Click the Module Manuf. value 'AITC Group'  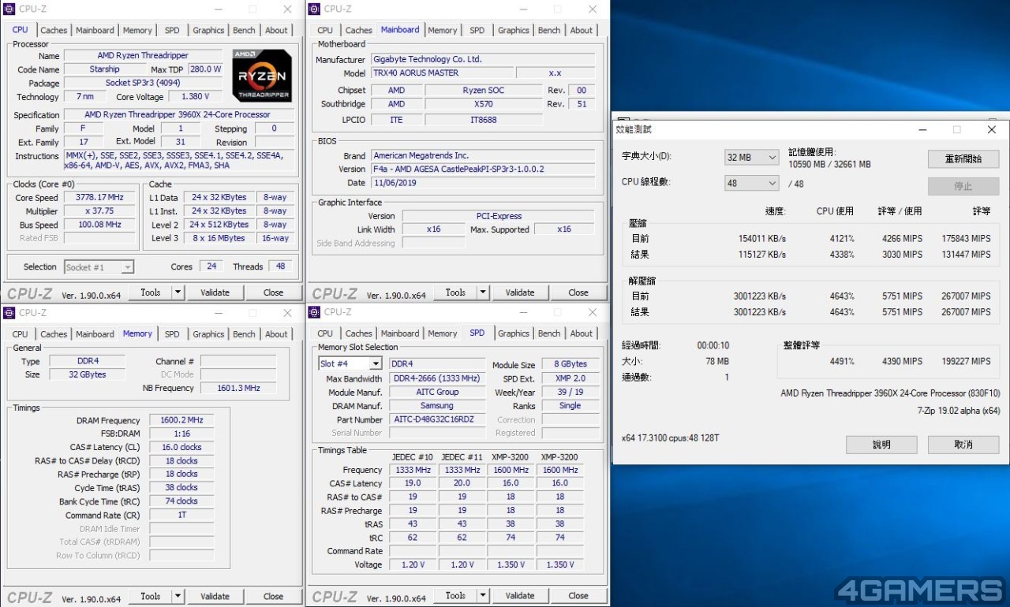coord(437,393)
